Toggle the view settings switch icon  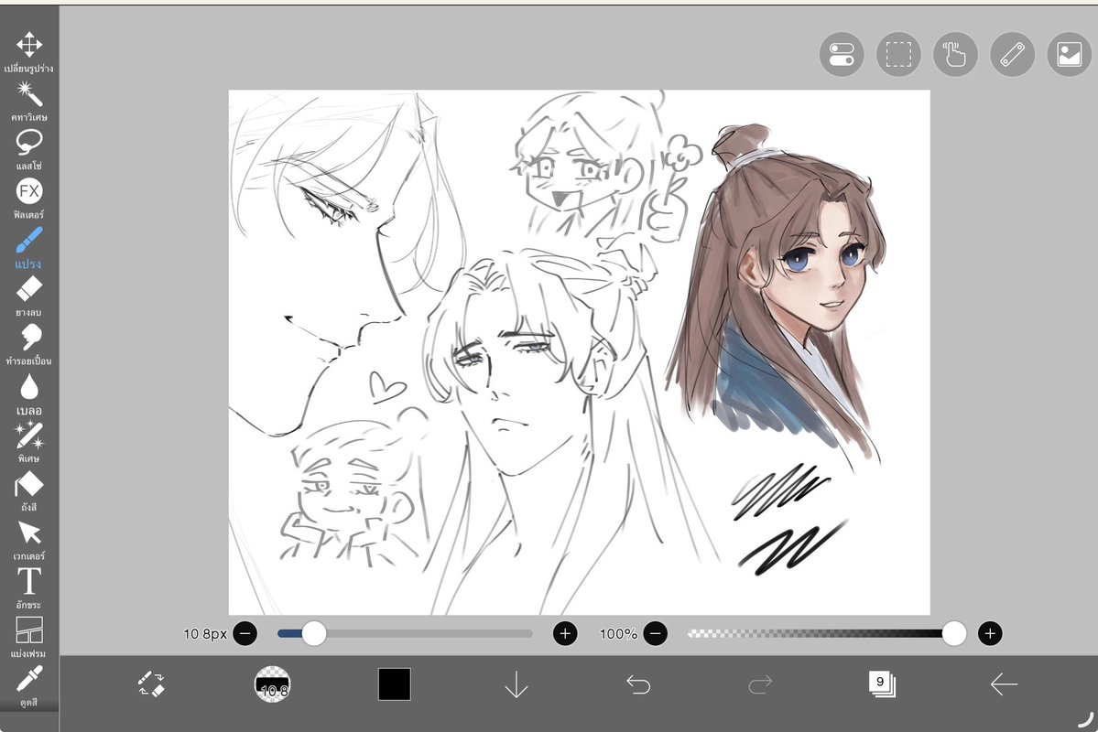click(x=842, y=54)
